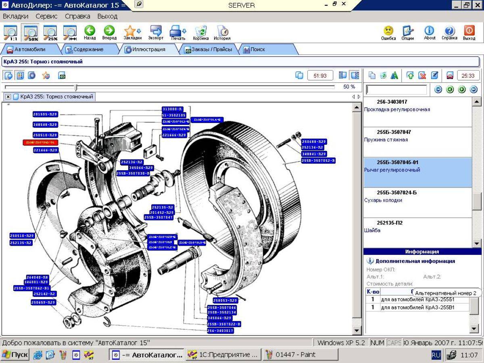Open the Корзина basket
Screen dimensions: 484x363
tap(200, 33)
